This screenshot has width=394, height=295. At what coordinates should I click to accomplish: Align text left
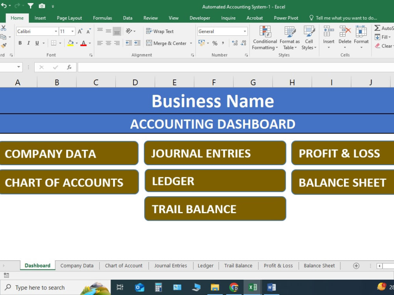[x=100, y=43]
